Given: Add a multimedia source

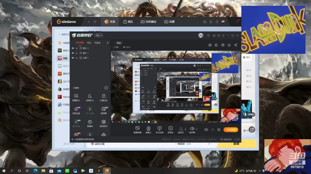Looking at the screenshot, I should 170,130.
